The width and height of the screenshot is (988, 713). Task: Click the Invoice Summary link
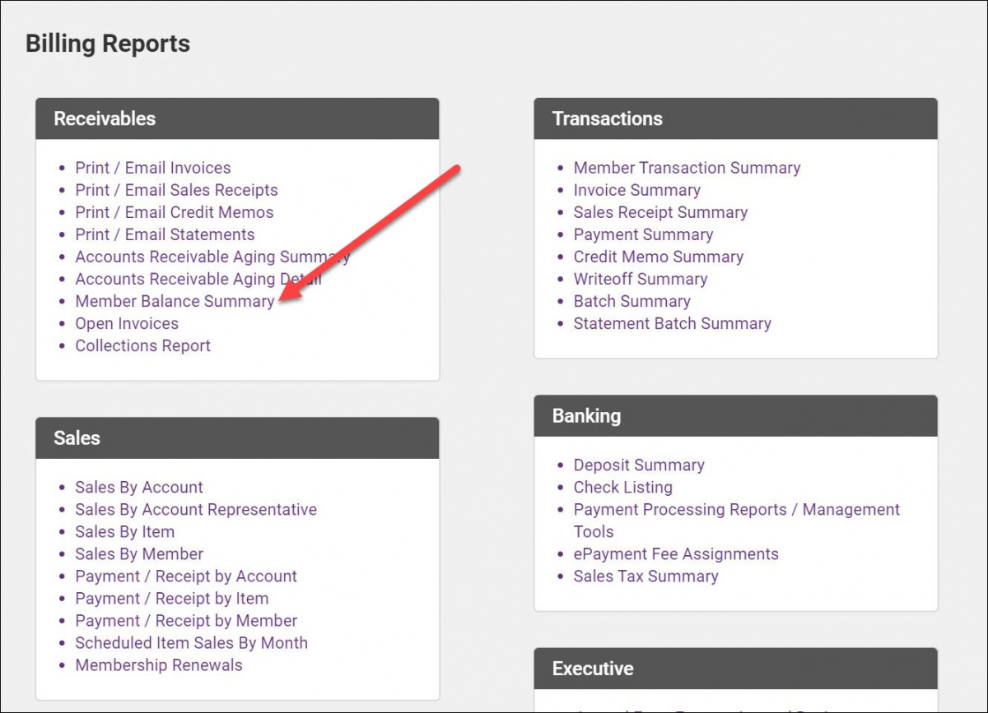point(636,191)
